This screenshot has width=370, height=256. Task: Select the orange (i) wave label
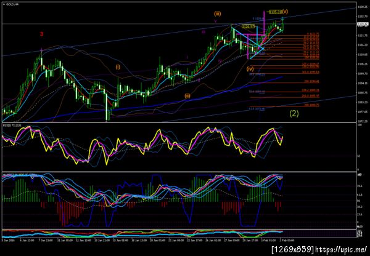pos(118,67)
